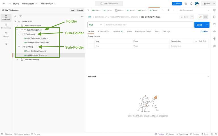Open the settings gear icon
Image resolution: width=218 pixels, height=136 pixels.
click(x=186, y=4)
